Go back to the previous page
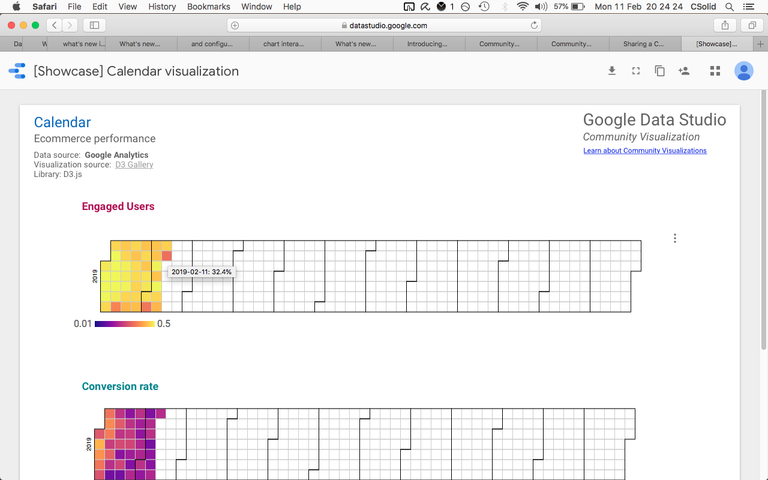 point(55,25)
